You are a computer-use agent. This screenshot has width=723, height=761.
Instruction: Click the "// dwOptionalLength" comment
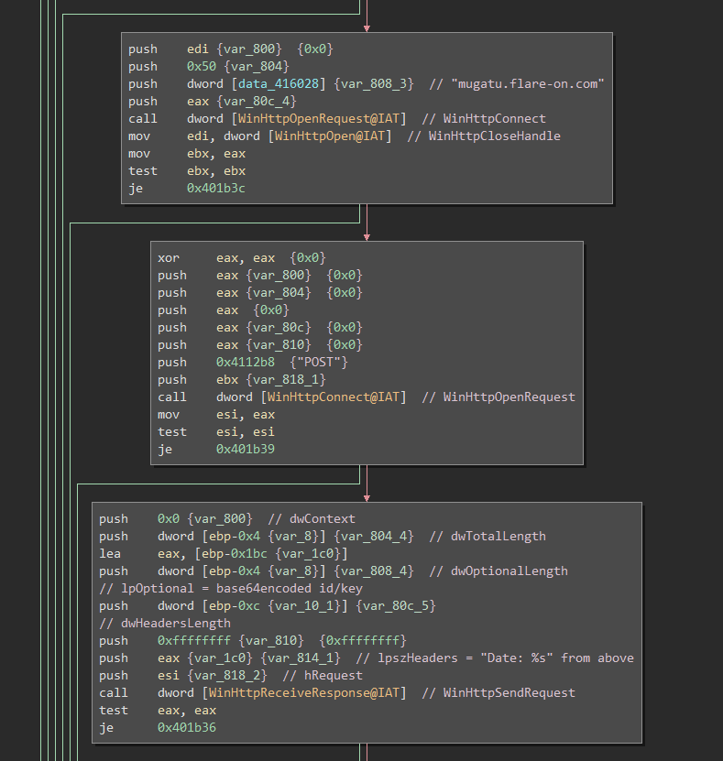click(x=498, y=571)
